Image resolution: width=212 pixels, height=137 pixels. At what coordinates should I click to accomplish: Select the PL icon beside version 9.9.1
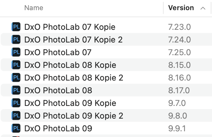[x=16, y=128]
